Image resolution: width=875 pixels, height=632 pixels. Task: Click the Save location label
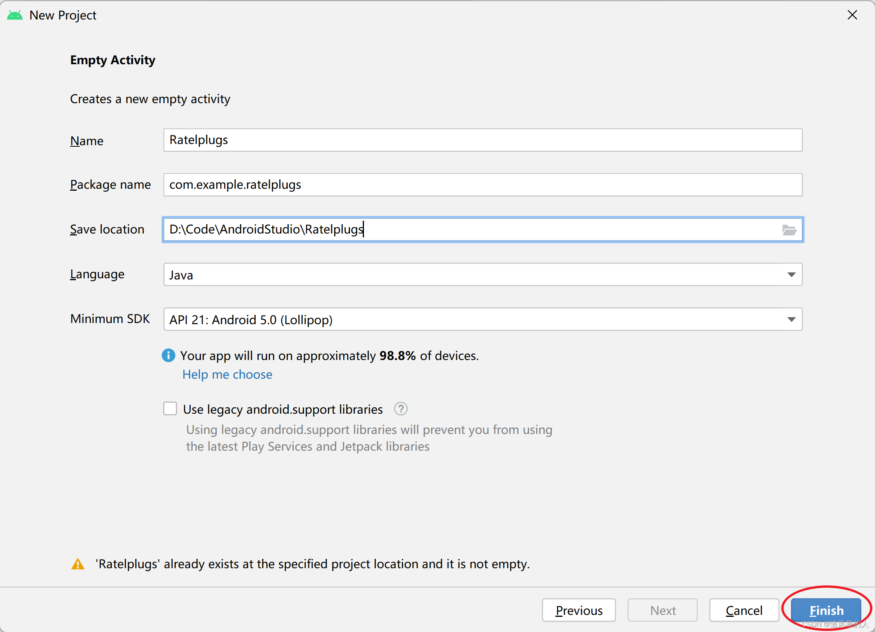[x=107, y=230]
